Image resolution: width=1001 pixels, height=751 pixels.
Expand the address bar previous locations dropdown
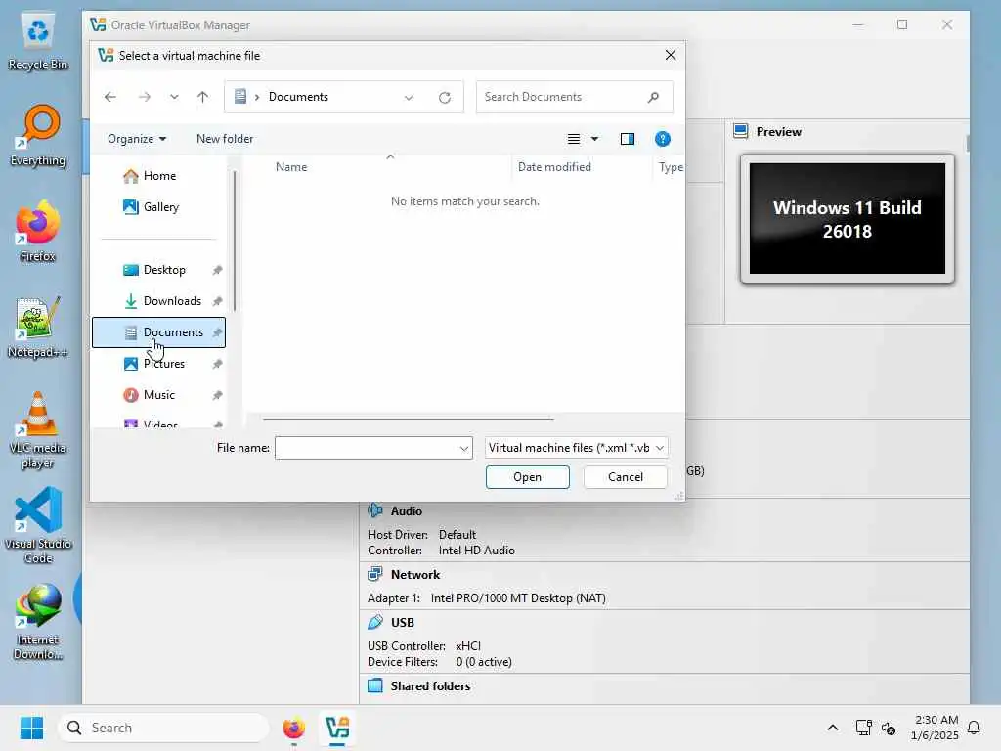[x=409, y=97]
